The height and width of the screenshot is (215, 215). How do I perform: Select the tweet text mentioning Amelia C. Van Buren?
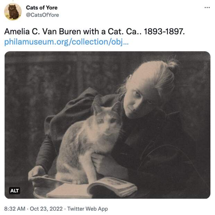click(x=94, y=32)
